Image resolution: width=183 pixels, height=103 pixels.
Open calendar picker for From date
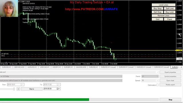pyautogui.click(x=22, y=85)
